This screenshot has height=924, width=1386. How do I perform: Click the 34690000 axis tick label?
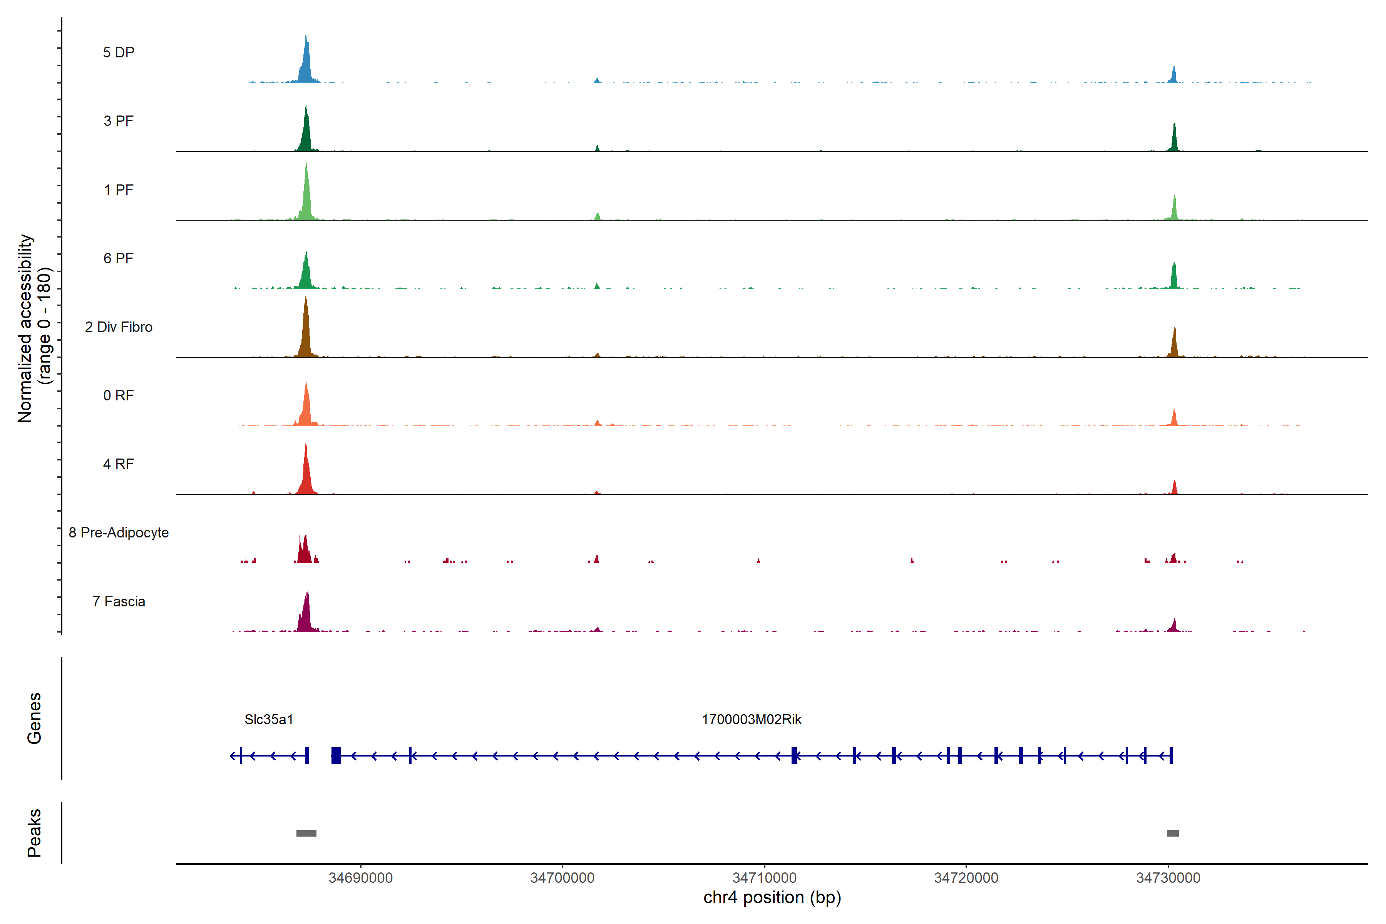pyautogui.click(x=361, y=878)
